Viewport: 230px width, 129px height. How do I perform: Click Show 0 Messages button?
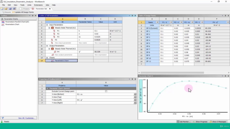pos(218,122)
